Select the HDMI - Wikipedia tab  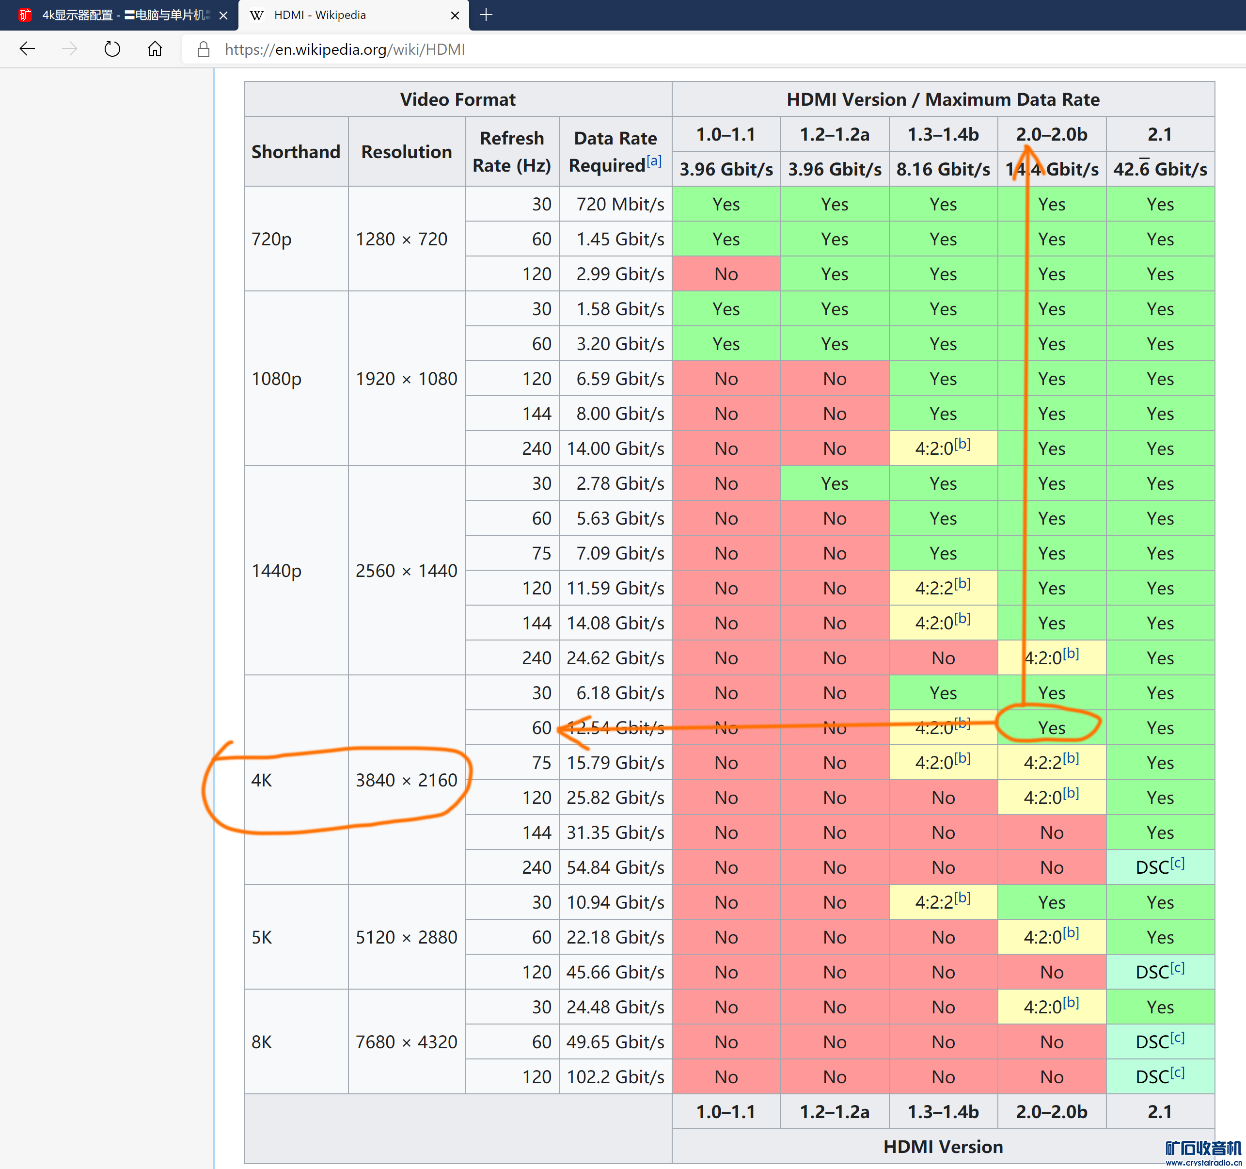point(320,15)
